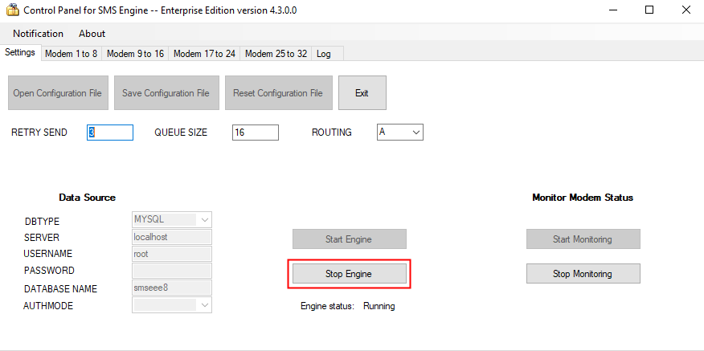Select the Modem 25 to 32 tab

276,54
